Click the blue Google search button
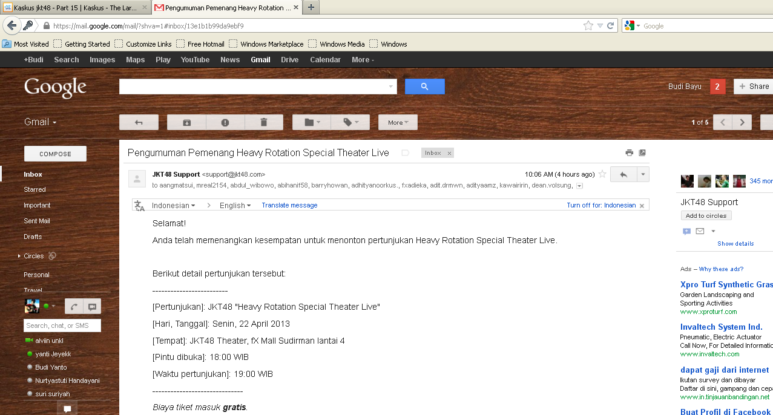This screenshot has height=415, width=773. click(x=424, y=87)
